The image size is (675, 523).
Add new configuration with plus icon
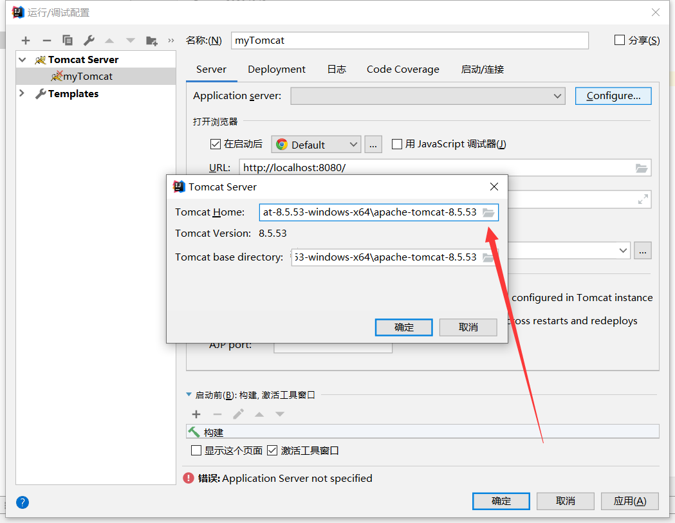tap(26, 41)
